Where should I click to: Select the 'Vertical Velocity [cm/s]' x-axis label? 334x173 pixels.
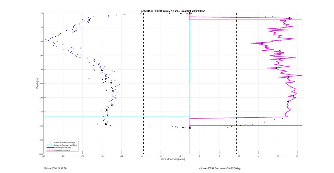(x=173, y=159)
